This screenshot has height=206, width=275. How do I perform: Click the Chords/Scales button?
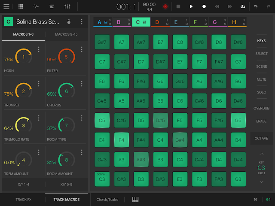[107, 200]
